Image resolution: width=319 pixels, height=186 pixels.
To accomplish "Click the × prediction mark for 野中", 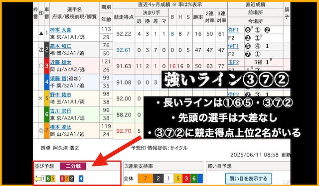I will tap(41, 98).
